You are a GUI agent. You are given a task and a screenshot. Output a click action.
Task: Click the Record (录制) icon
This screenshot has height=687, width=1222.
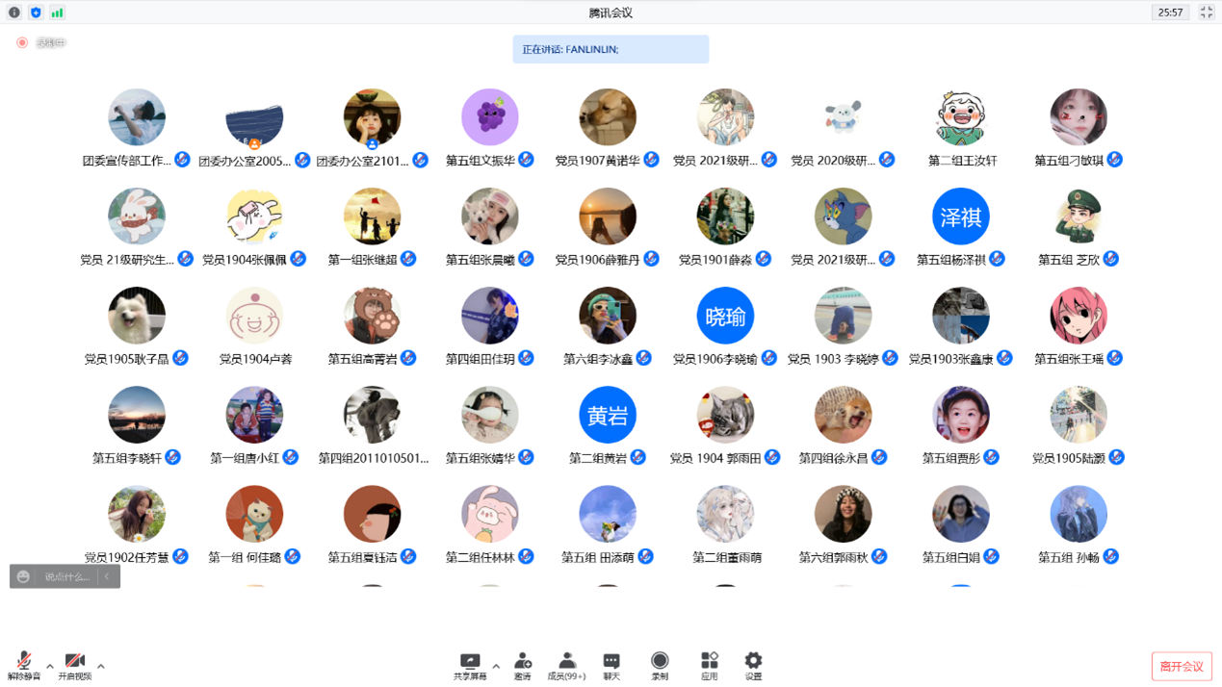(660, 665)
